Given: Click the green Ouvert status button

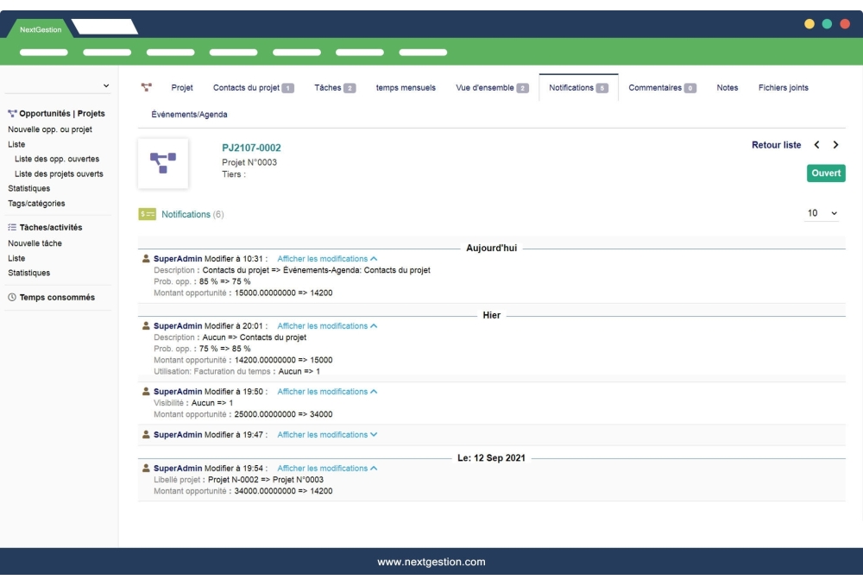Looking at the screenshot, I should click(825, 173).
